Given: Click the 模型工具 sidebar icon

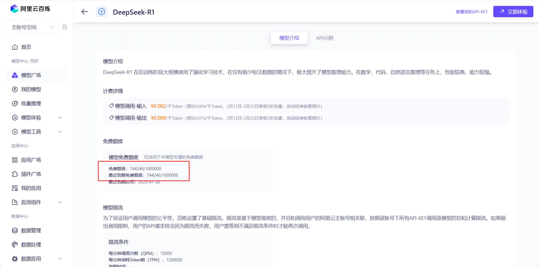Looking at the screenshot, I should point(15,132).
